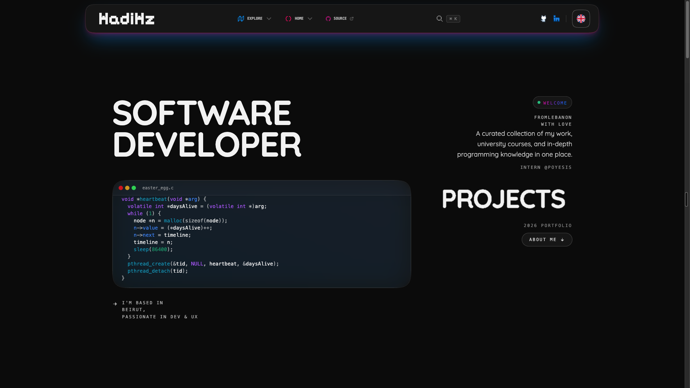Click the PROJECTS heading
Screen dimensions: 690x388
pyautogui.click(x=504, y=199)
